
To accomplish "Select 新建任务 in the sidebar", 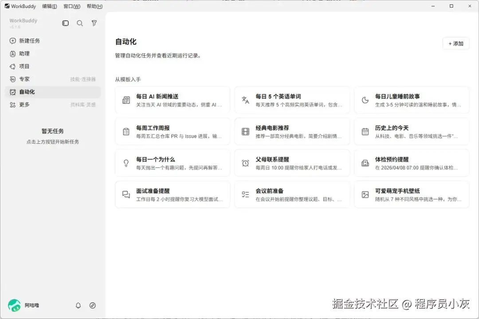I will pos(52,41).
